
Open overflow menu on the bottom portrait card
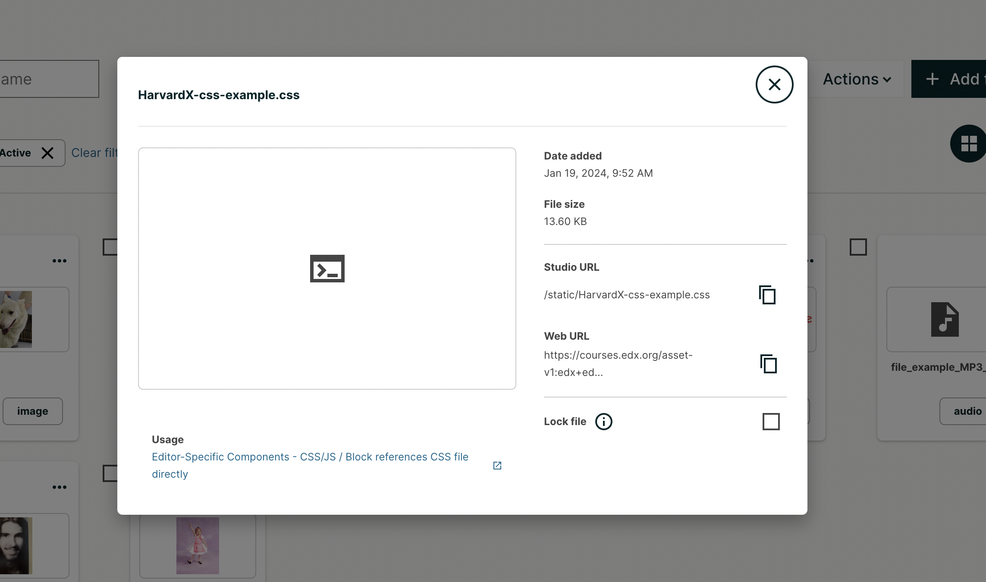pyautogui.click(x=60, y=487)
